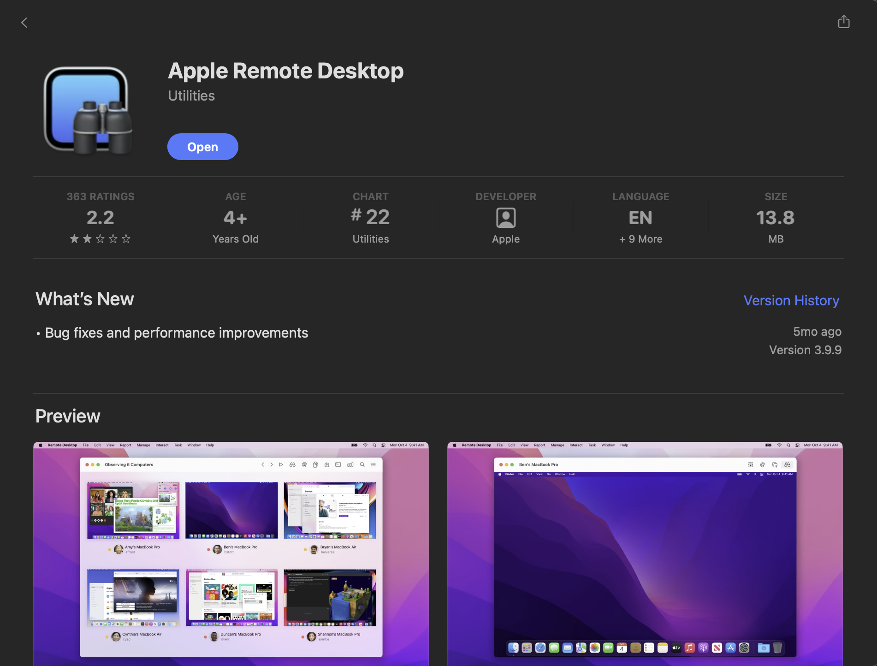Click the Version 3.9.9 text
The height and width of the screenshot is (666, 877).
pyautogui.click(x=805, y=350)
